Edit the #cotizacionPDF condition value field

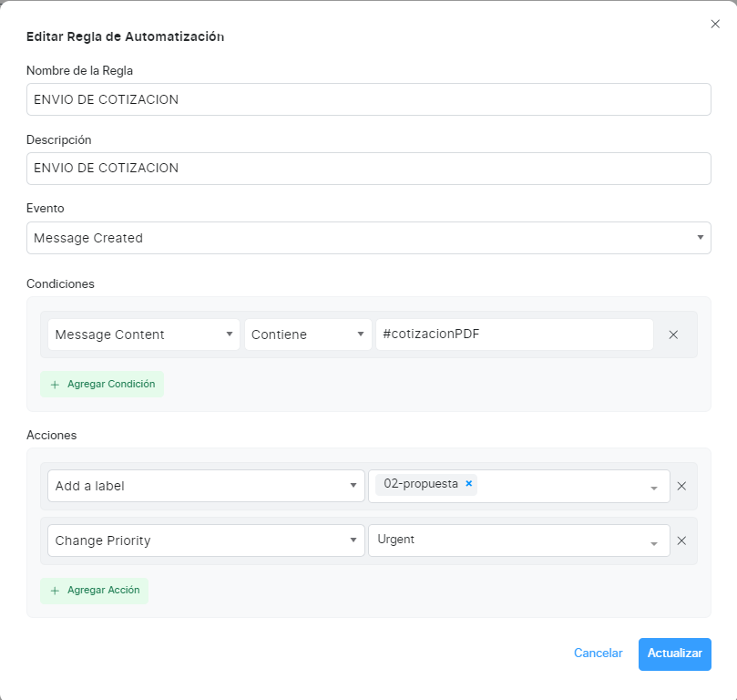point(514,335)
